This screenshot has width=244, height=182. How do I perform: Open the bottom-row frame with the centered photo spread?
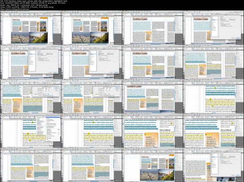(x=153, y=165)
